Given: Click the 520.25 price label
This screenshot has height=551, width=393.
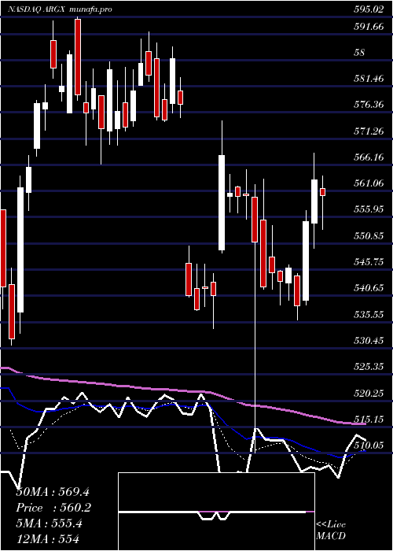Looking at the screenshot, I should pyautogui.click(x=368, y=394).
